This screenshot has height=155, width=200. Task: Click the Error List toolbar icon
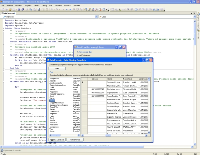coord(100,10)
